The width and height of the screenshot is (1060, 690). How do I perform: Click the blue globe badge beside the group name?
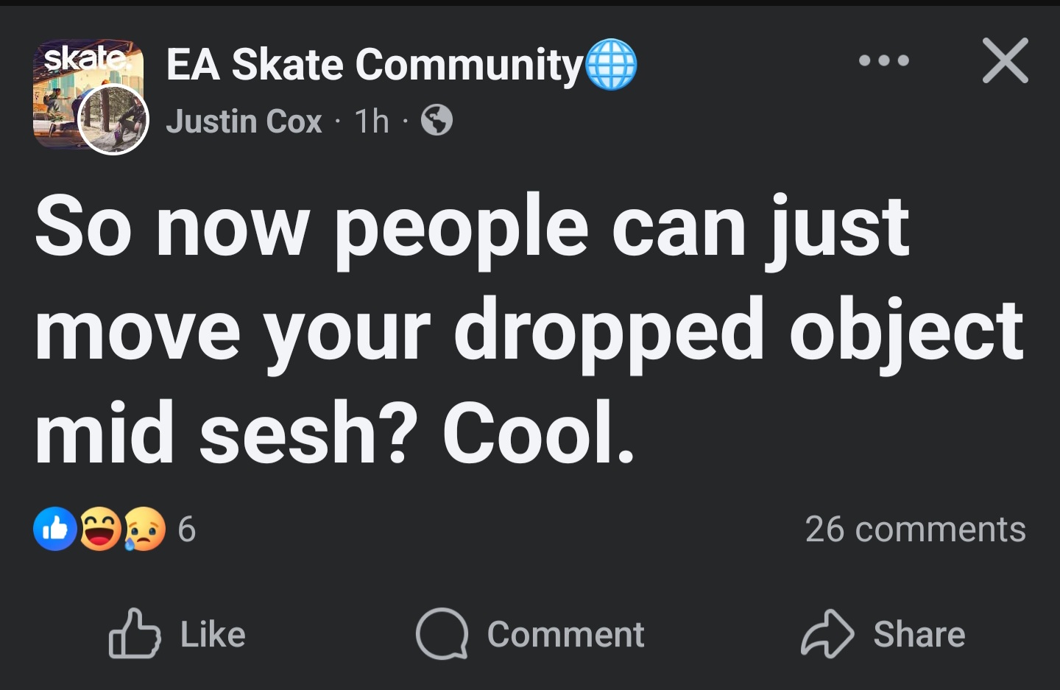[x=612, y=65]
